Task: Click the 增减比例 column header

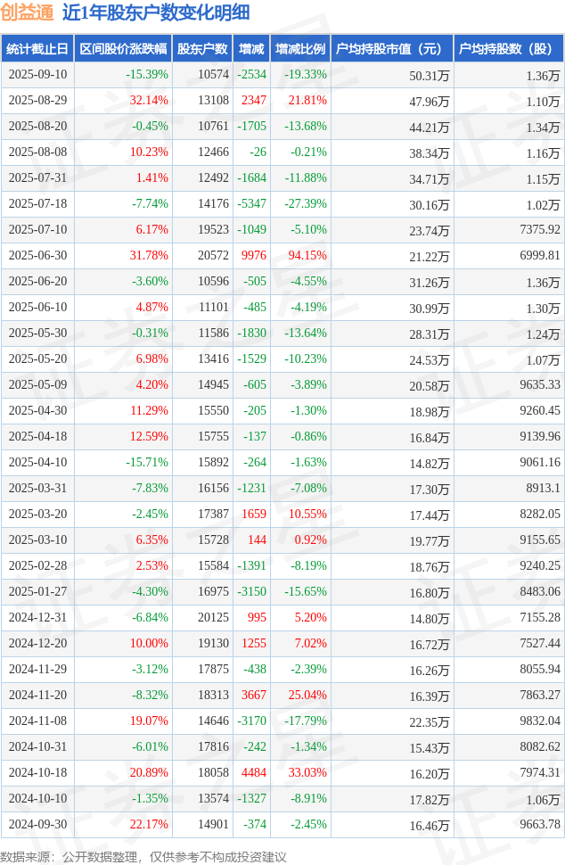Action: 300,48
